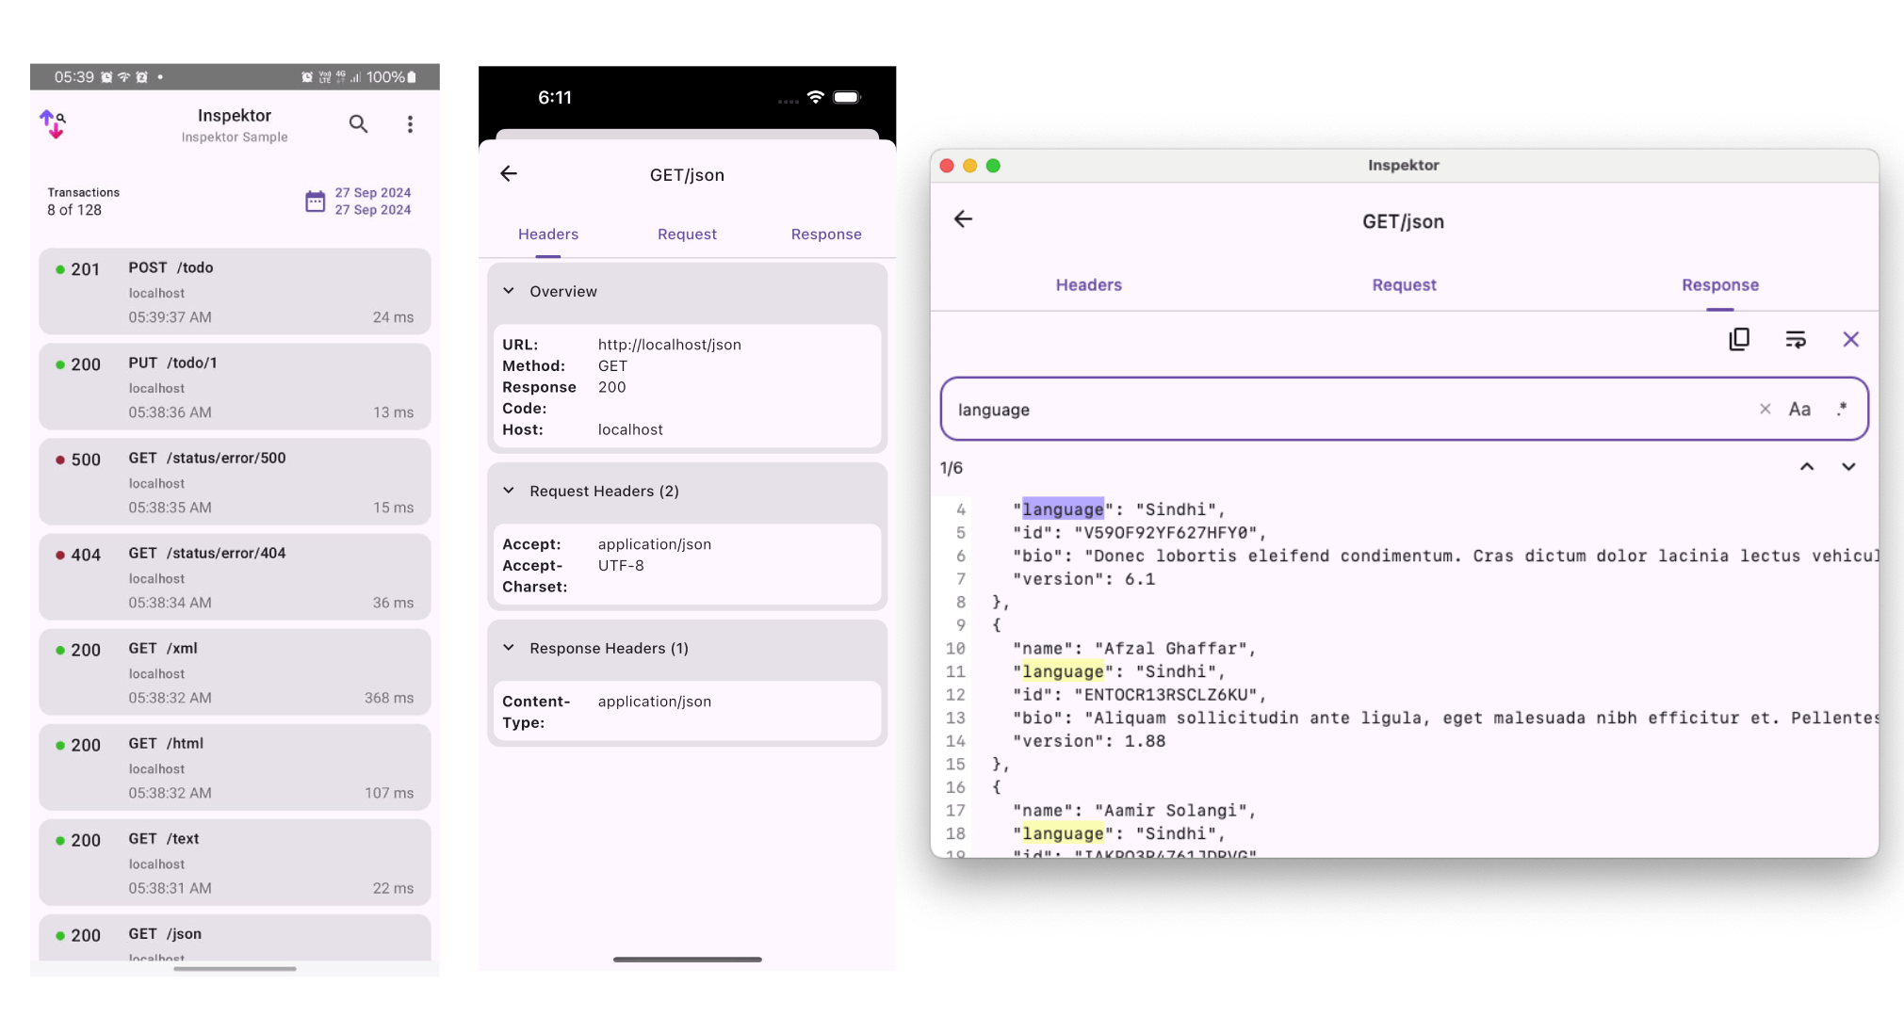
Task: Go back from desktop GET/json view
Action: (x=963, y=219)
